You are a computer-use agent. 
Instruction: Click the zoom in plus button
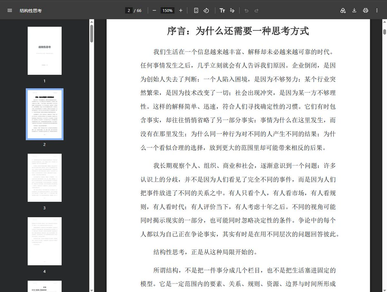pyautogui.click(x=181, y=10)
